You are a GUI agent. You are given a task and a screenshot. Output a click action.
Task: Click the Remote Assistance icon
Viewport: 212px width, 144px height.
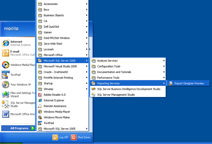pos(40,106)
